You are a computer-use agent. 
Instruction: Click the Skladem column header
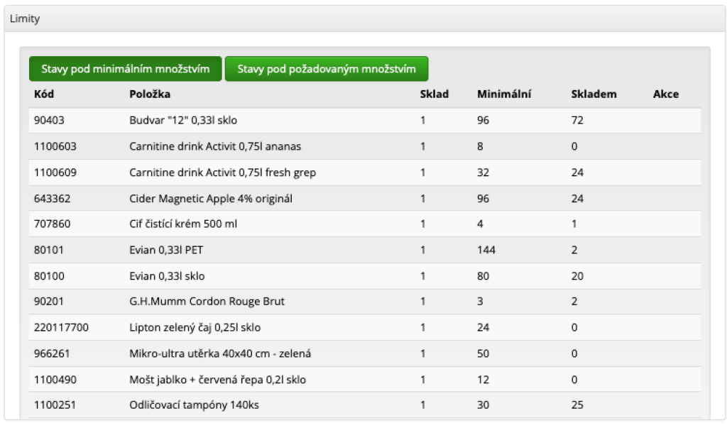(x=594, y=94)
